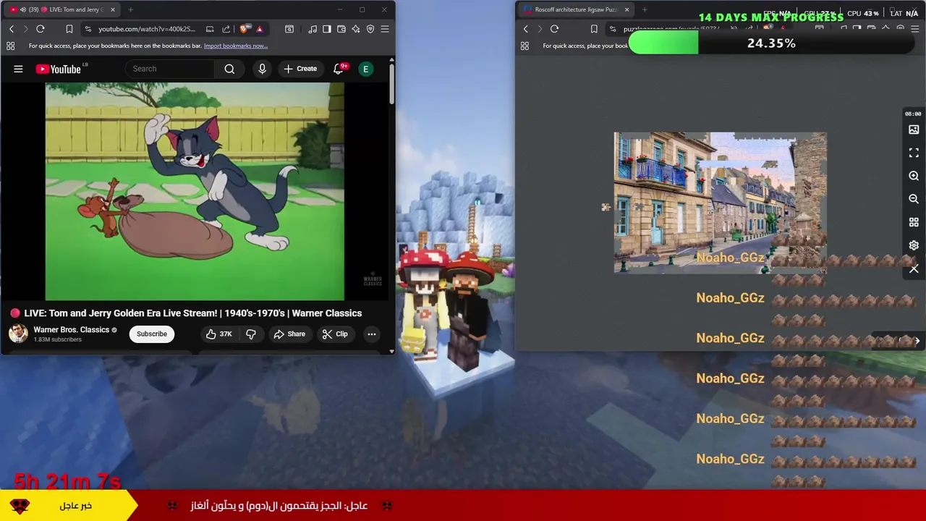Open site settings icon beside youtube.com address
The width and height of the screenshot is (926, 521).
pyautogui.click(x=88, y=29)
